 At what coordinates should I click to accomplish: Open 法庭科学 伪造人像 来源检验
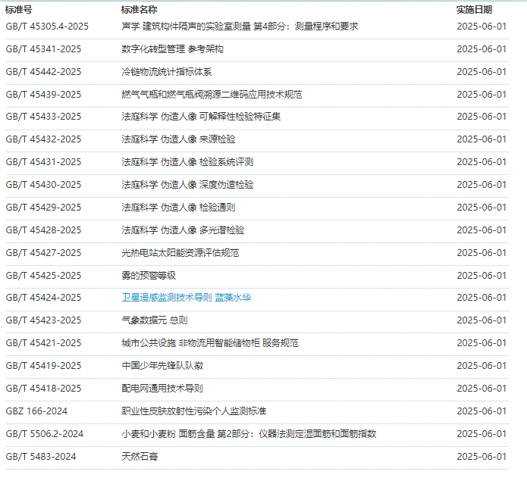pyautogui.click(x=178, y=139)
